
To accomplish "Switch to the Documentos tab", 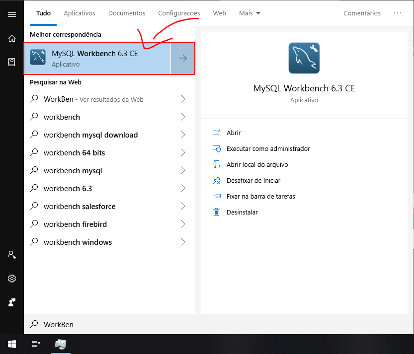I will 127,13.
